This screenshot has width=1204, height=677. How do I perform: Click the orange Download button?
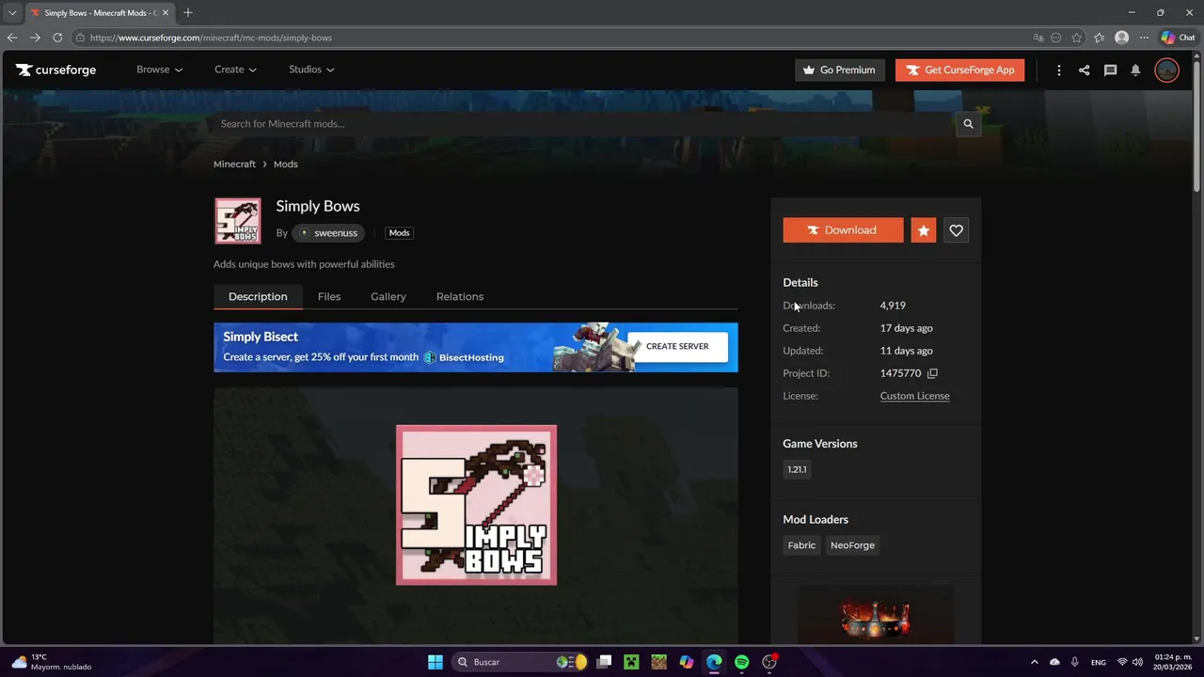click(843, 230)
